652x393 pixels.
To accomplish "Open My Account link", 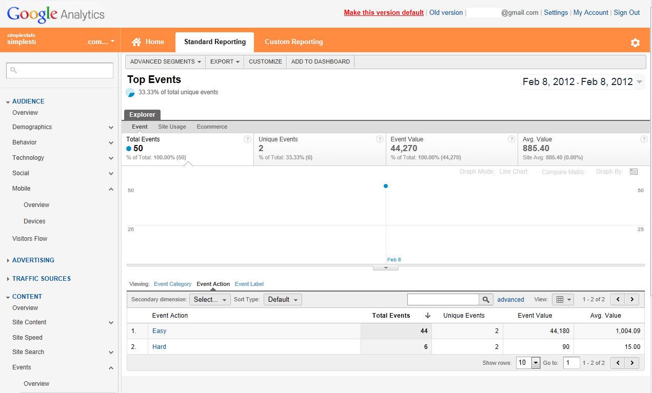I will [590, 13].
